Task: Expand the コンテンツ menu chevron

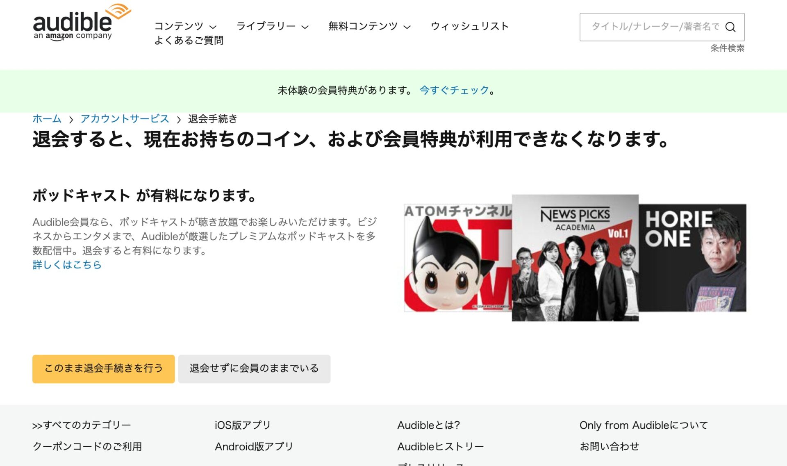Action: coord(213,27)
